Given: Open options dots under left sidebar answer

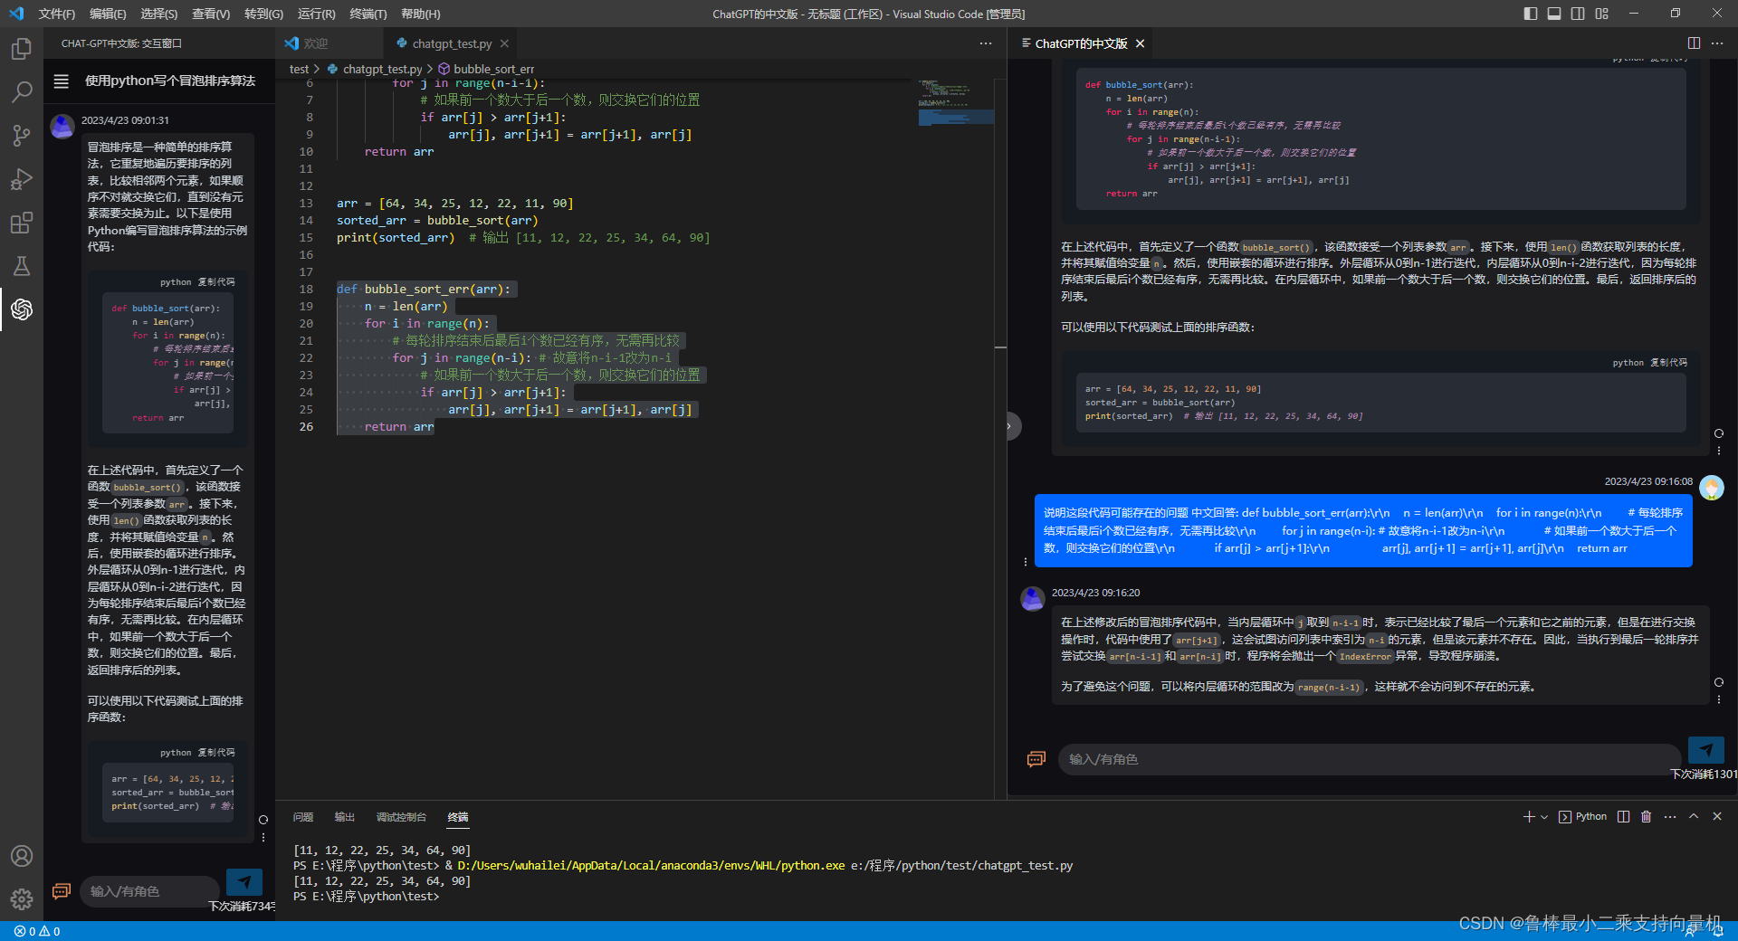Looking at the screenshot, I should click(x=263, y=837).
